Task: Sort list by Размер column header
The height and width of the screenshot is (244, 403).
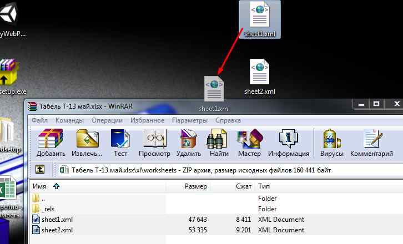Action: pos(196,186)
